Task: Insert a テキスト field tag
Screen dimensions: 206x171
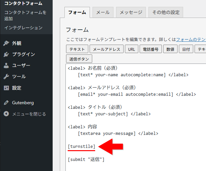Action: (x=77, y=49)
